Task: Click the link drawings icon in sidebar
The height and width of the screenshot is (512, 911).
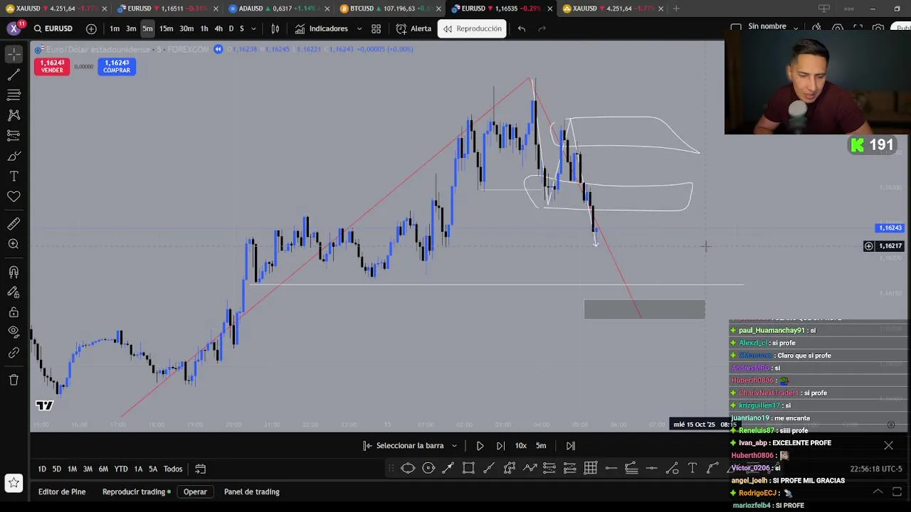Action: coord(14,353)
